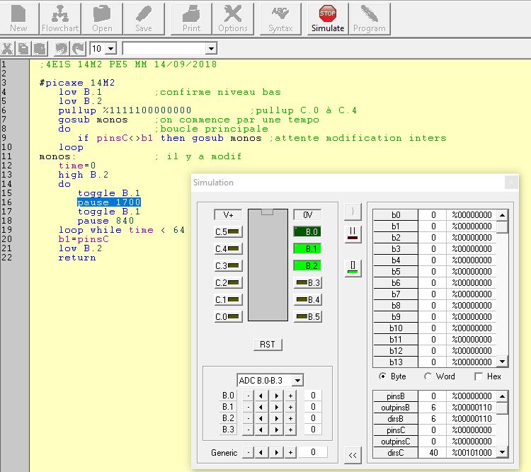Increase Generic analog value with + button

point(290,452)
